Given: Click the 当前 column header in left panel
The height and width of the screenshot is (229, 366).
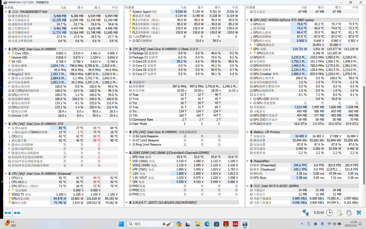Looking at the screenshot, I should (63, 7).
